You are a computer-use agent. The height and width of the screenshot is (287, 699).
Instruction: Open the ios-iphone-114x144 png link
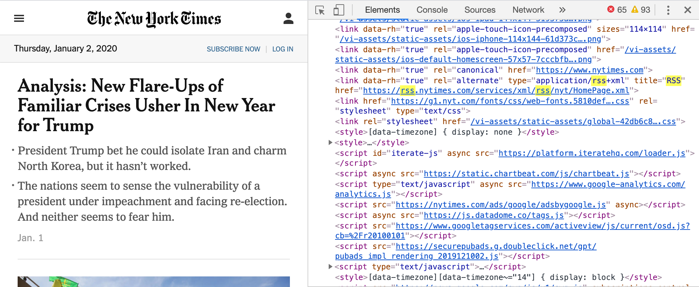coord(470,39)
